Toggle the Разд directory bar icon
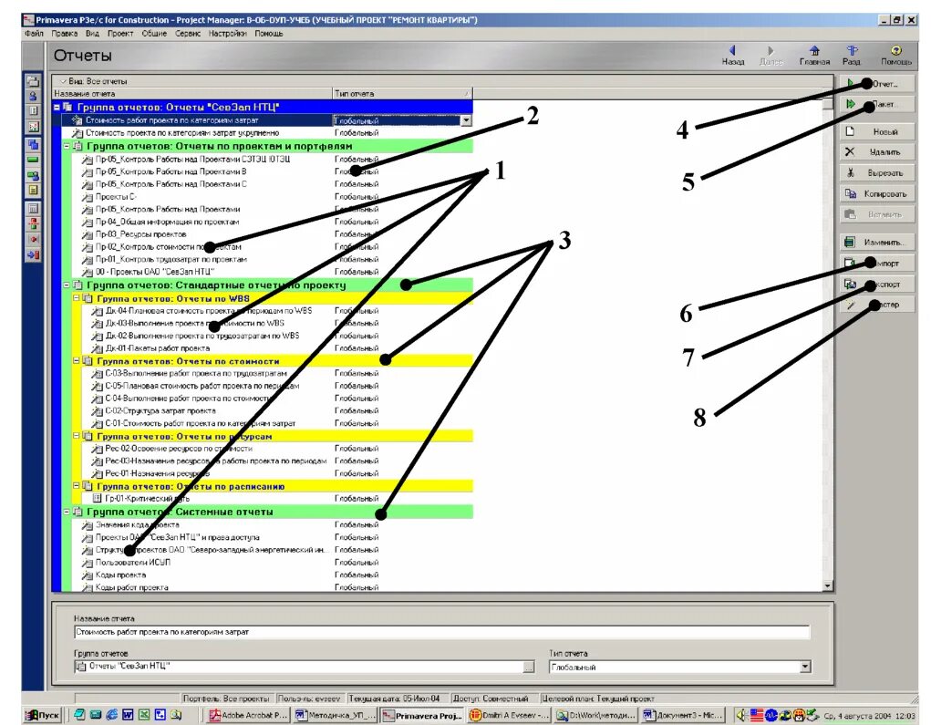 tap(852, 56)
